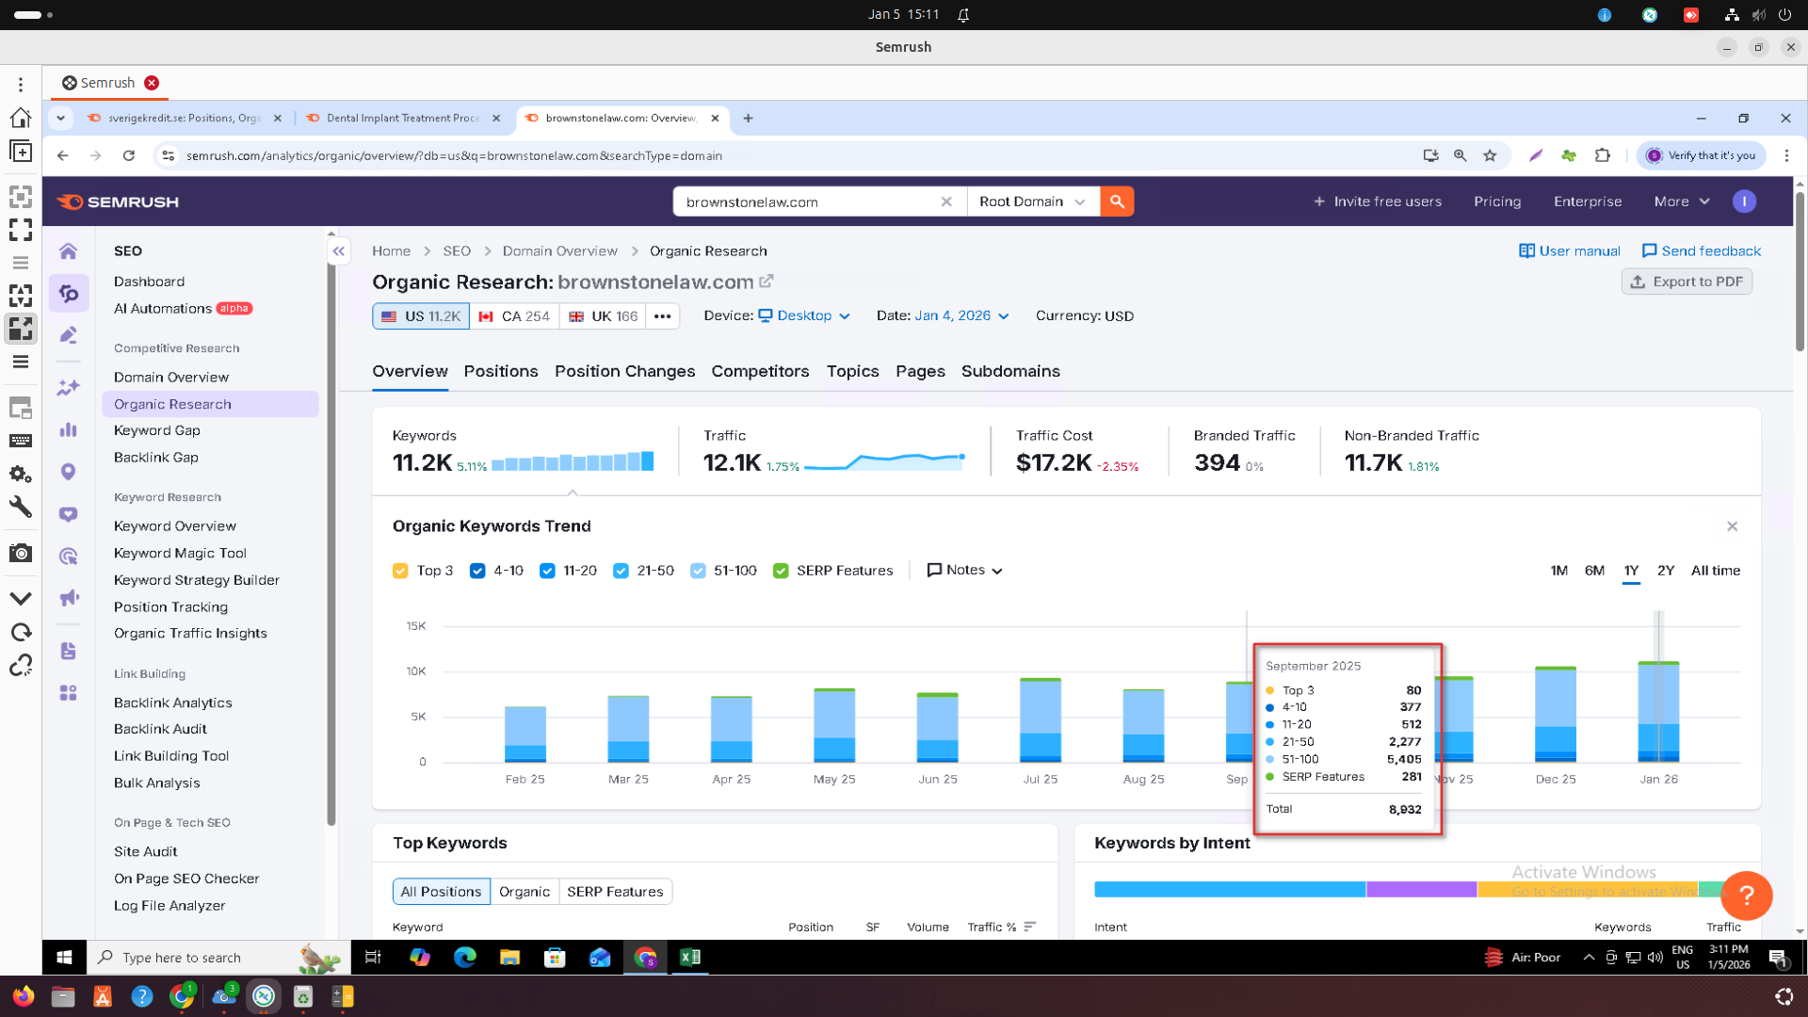Viewport: 1808px width, 1017px height.
Task: Open Firefox from the Ubuntu dock
Action: (24, 996)
